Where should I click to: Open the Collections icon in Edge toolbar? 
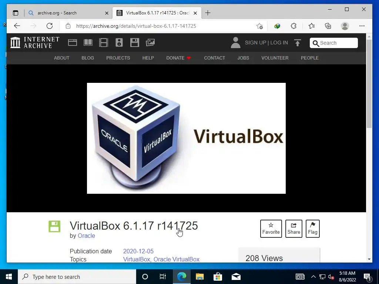(x=328, y=26)
